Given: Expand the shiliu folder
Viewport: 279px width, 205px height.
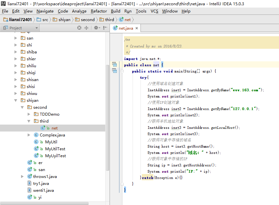Looking at the screenshot, I should pos(16,66).
